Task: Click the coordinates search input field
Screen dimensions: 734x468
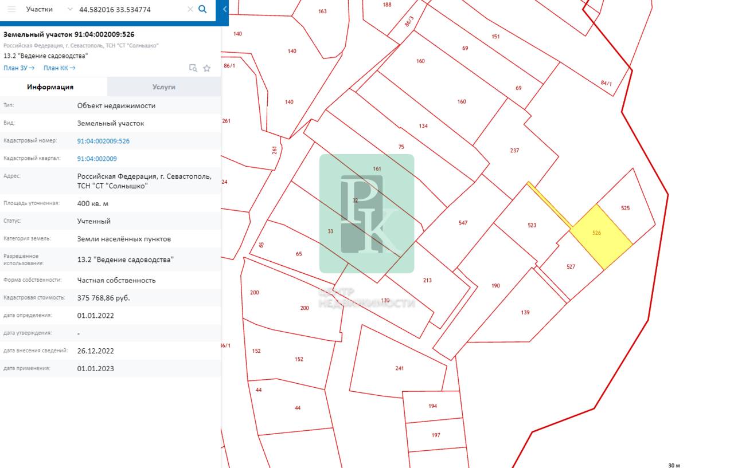Action: tap(131, 10)
